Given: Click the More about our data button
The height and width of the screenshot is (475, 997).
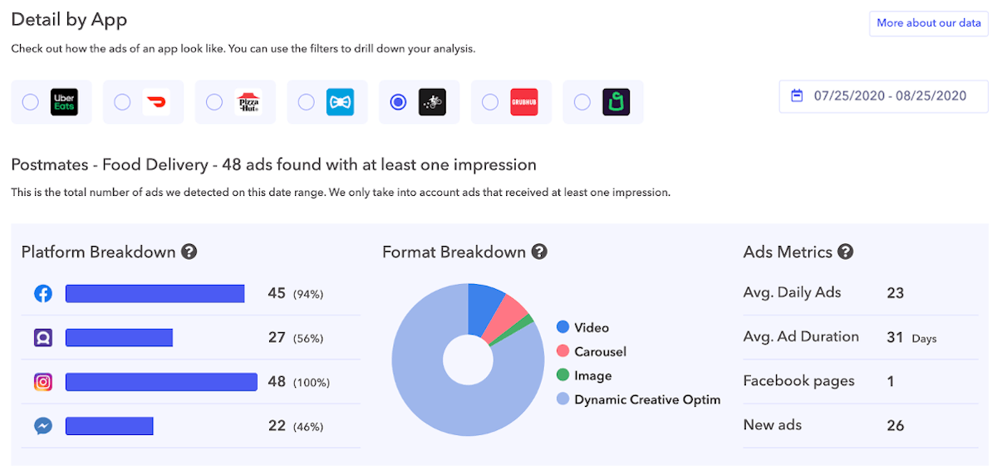Looking at the screenshot, I should [x=928, y=23].
